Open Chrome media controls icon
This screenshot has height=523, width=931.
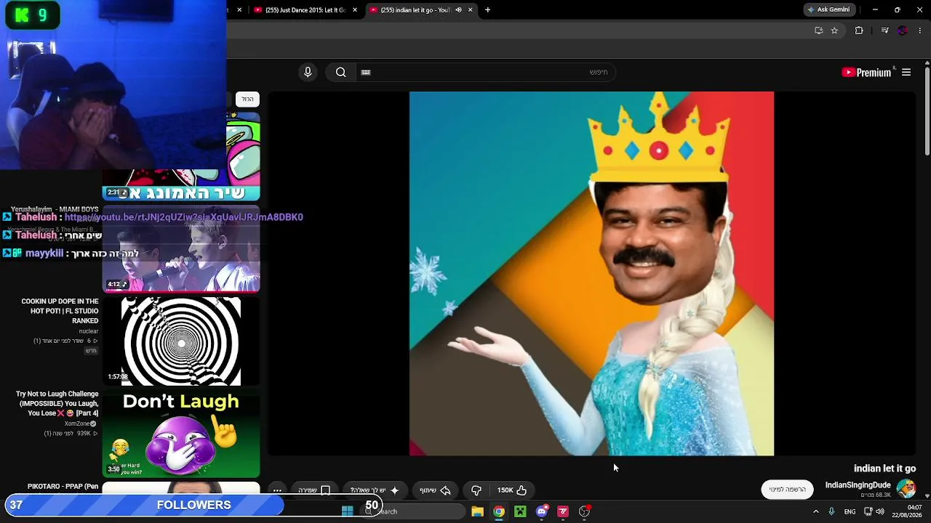(884, 31)
